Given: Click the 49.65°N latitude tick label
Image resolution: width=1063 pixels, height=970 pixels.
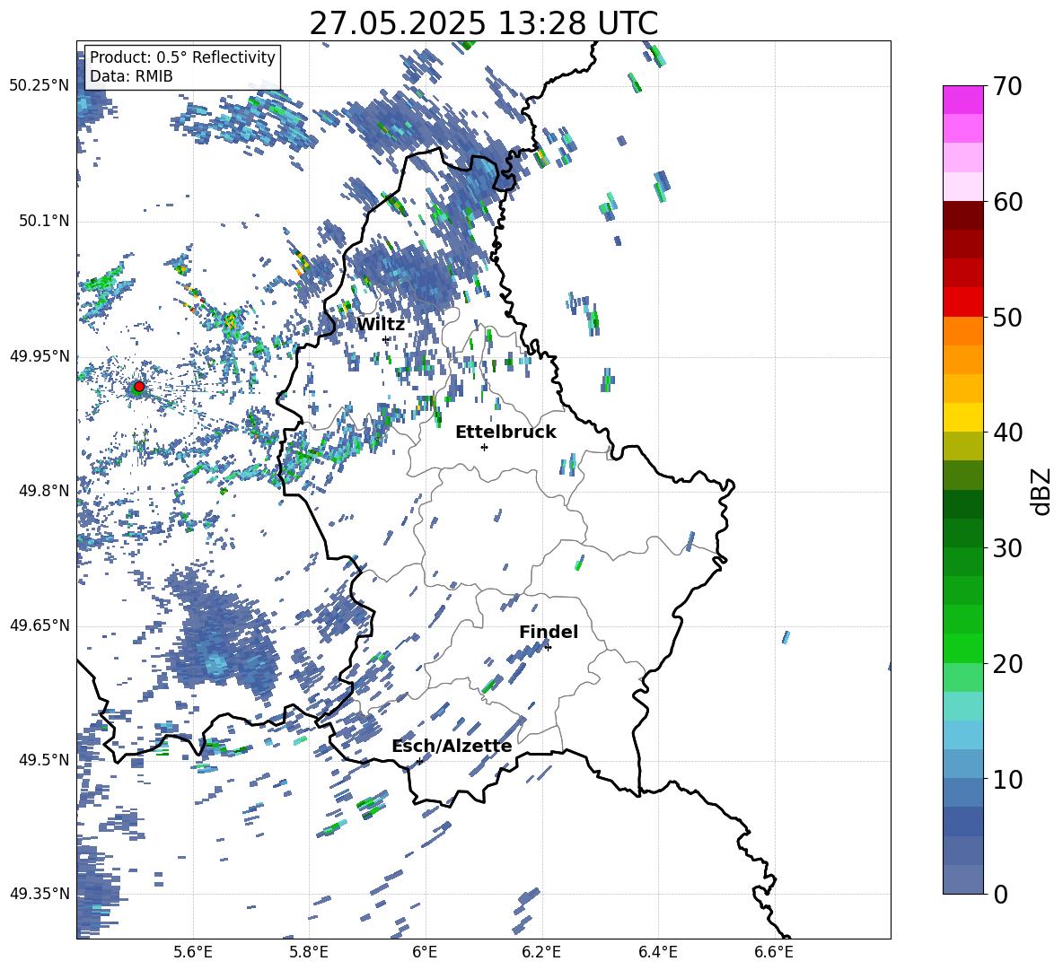Looking at the screenshot, I should click(40, 625).
